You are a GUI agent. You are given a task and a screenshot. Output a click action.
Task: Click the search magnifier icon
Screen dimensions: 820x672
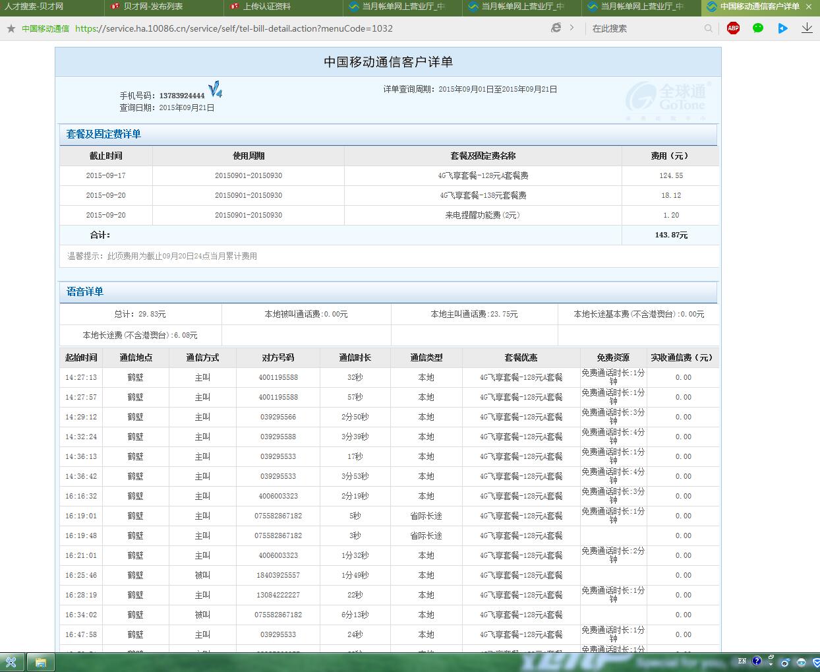coord(709,28)
